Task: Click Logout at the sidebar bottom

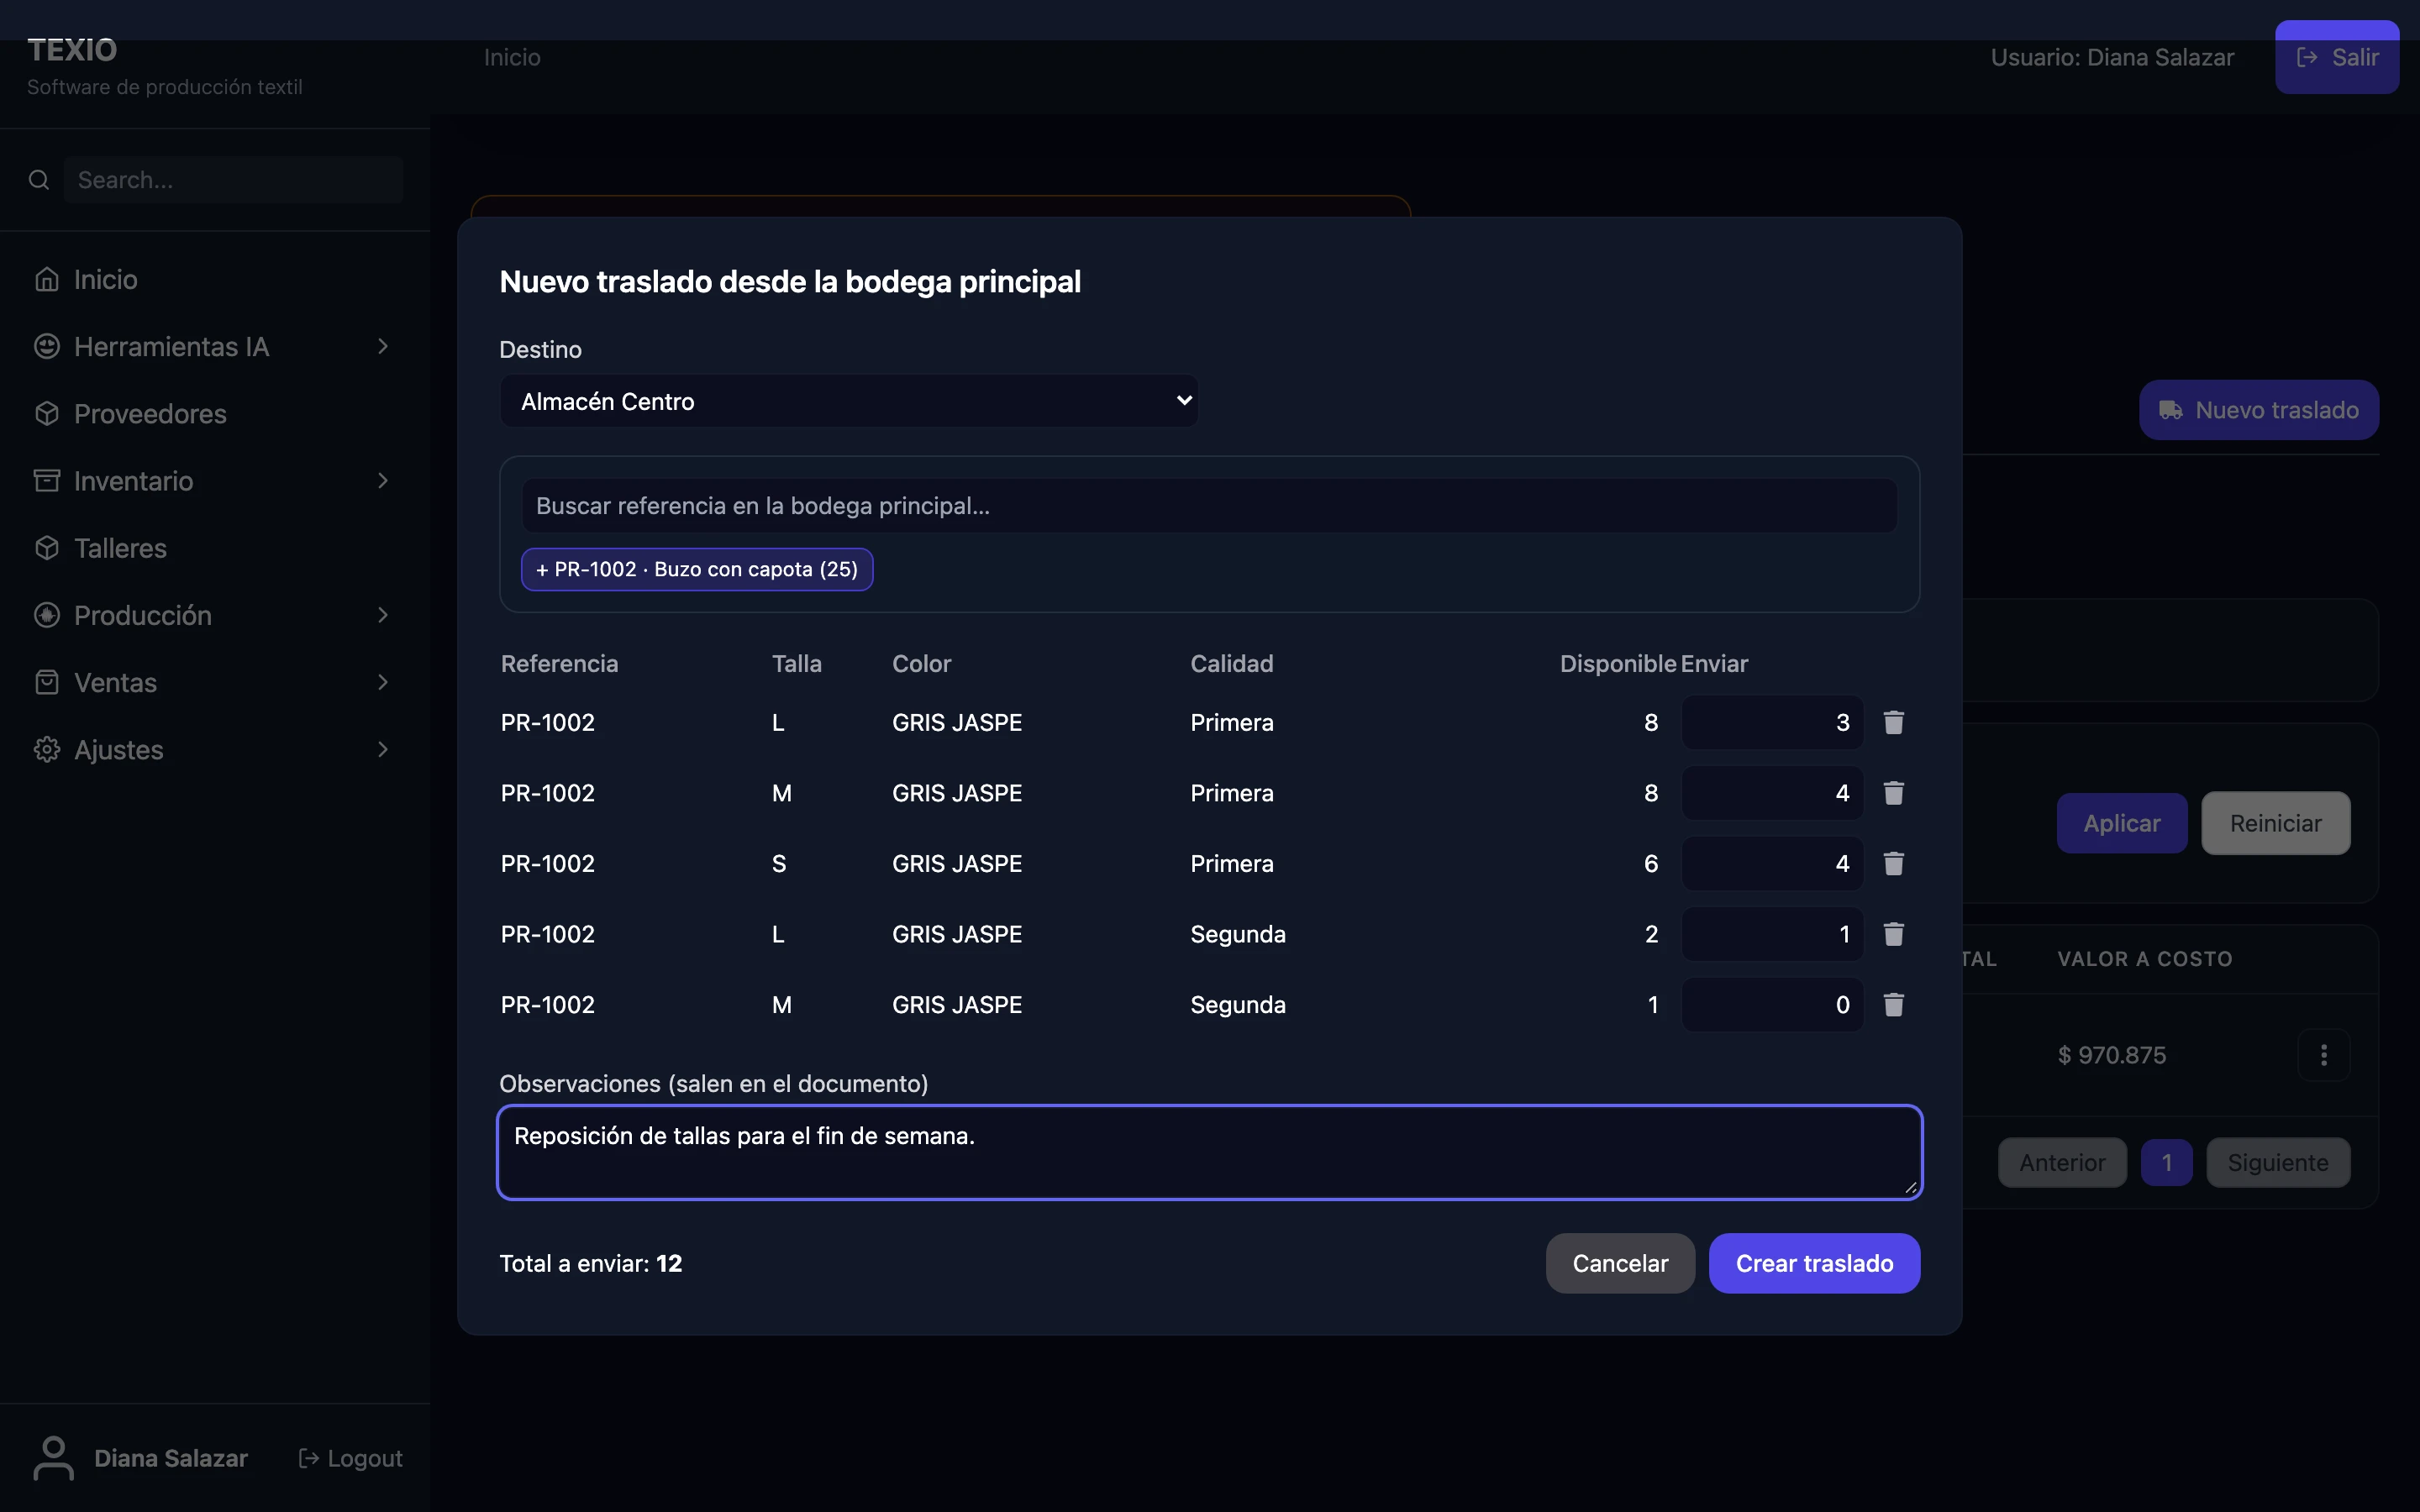Action: [x=351, y=1458]
